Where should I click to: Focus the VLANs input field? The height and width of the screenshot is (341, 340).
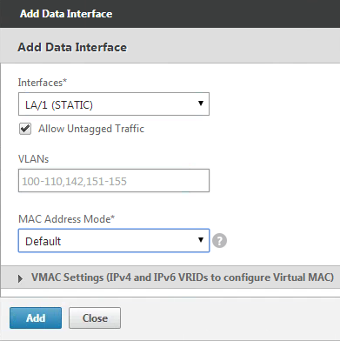pyautogui.click(x=114, y=181)
